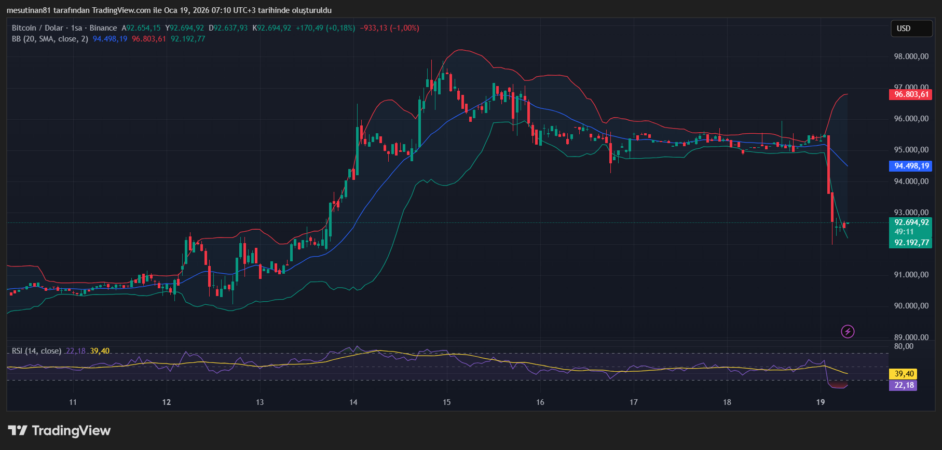The image size is (942, 450).
Task: Click date label 13 on time axis
Action: (x=260, y=402)
